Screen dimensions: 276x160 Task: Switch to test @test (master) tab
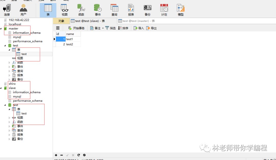[x=136, y=21]
